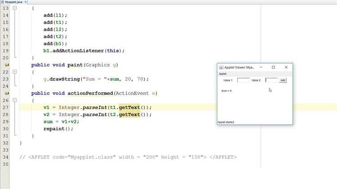Minimize the Applet Viewer window
337x189 pixels.
261,67
